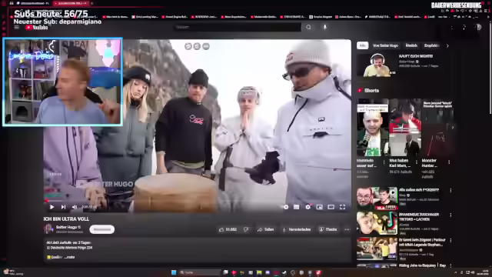Click the Teilen share button
Screen dimensions: 492x277
pos(266,229)
